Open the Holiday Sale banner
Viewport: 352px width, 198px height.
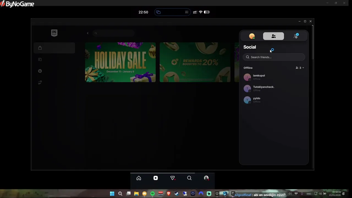click(x=120, y=62)
